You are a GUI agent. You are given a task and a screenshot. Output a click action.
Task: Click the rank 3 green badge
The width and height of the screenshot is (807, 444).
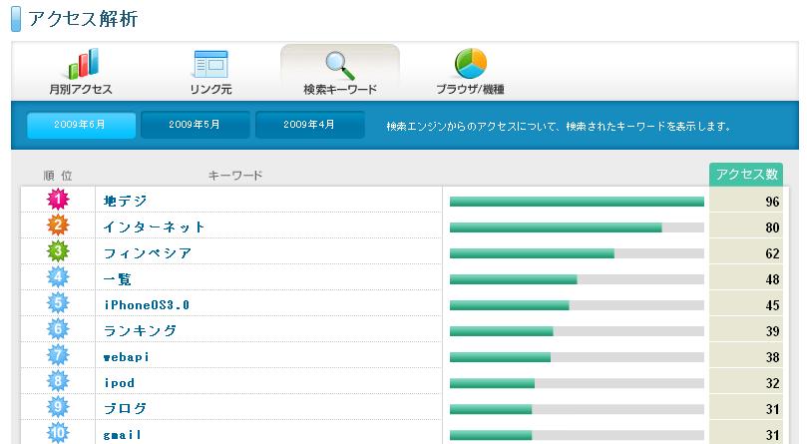(59, 252)
